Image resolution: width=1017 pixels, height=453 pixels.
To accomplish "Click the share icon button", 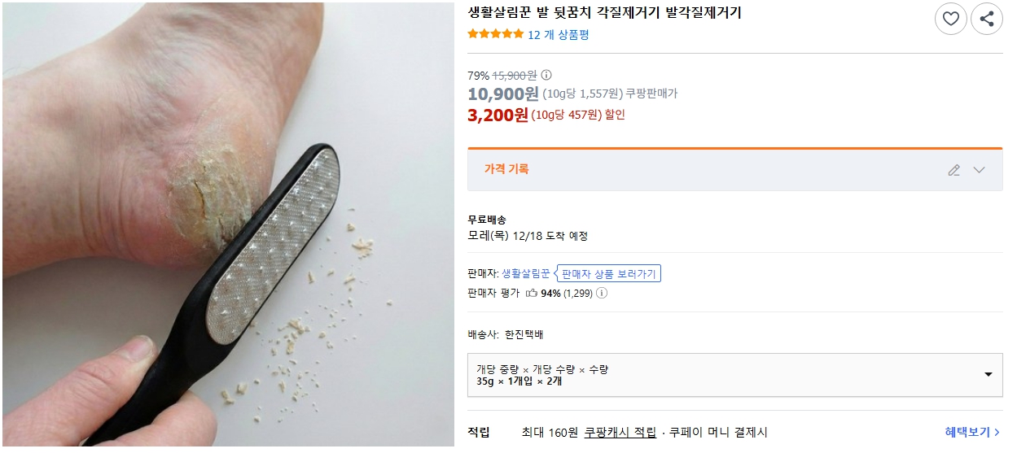I will tap(986, 19).
